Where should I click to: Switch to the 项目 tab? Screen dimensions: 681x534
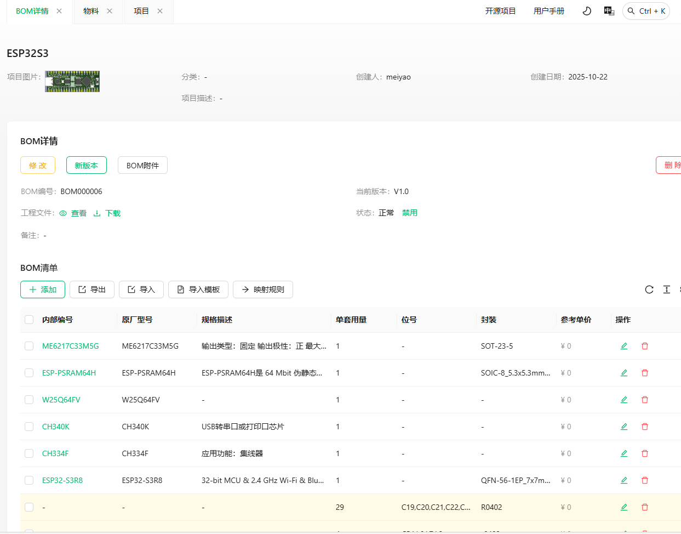coord(141,11)
